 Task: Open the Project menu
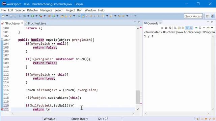70,10
